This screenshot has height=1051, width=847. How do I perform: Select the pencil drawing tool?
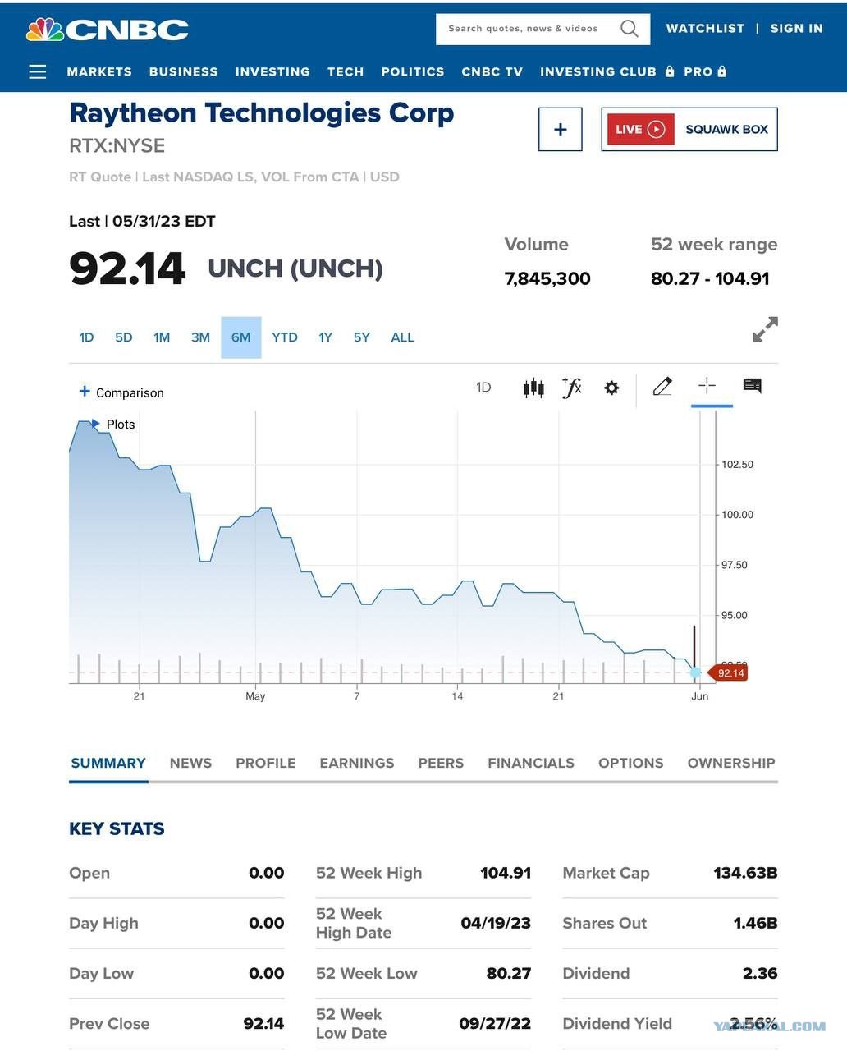click(x=662, y=386)
